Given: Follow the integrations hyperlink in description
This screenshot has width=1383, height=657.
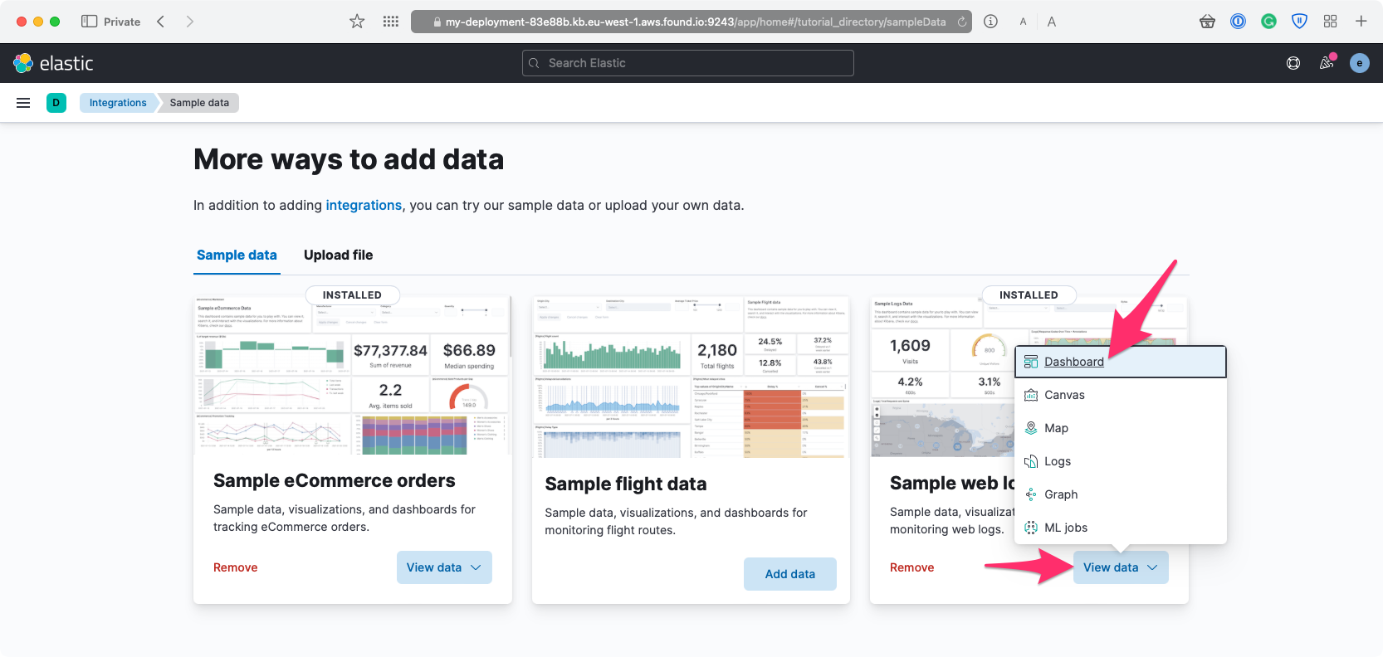Looking at the screenshot, I should (364, 205).
